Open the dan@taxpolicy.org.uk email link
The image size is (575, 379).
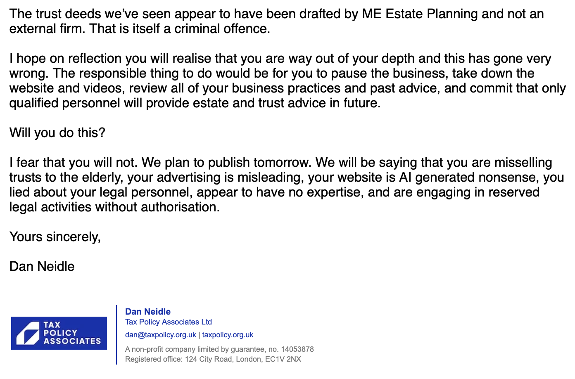click(160, 335)
